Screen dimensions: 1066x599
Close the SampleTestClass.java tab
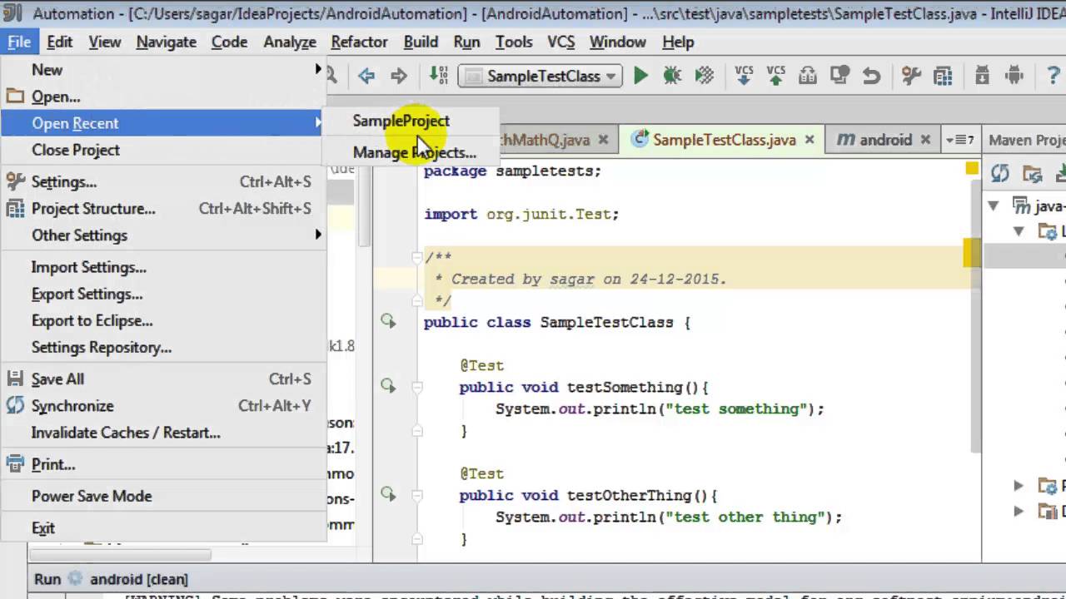click(x=809, y=140)
